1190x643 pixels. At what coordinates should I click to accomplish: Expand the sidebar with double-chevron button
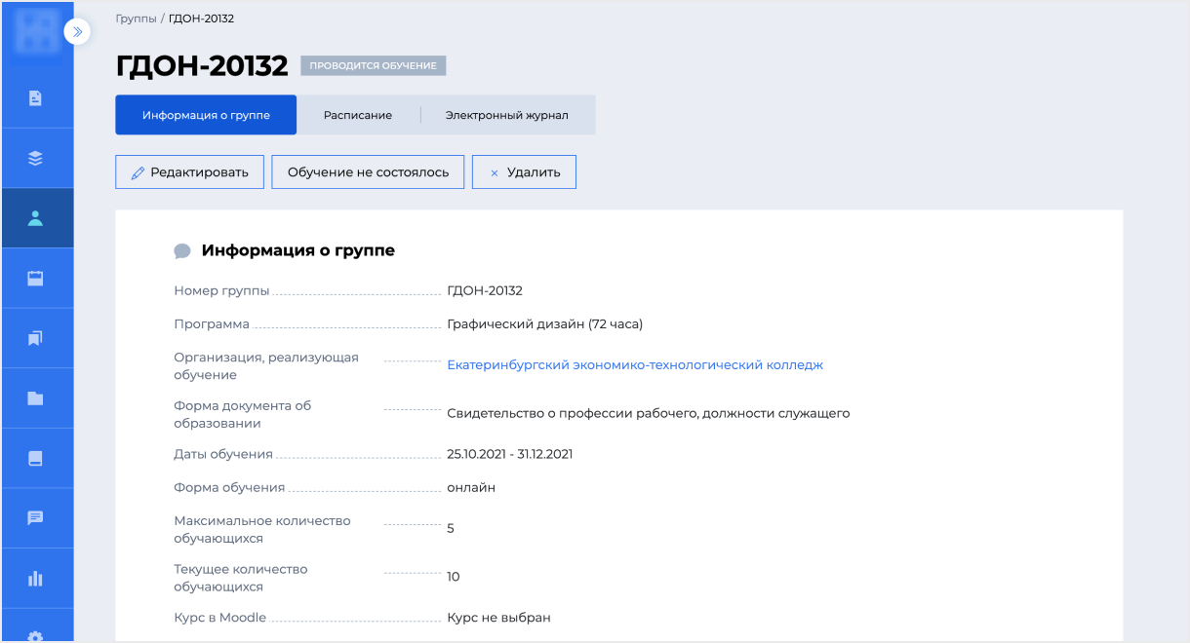tap(77, 32)
